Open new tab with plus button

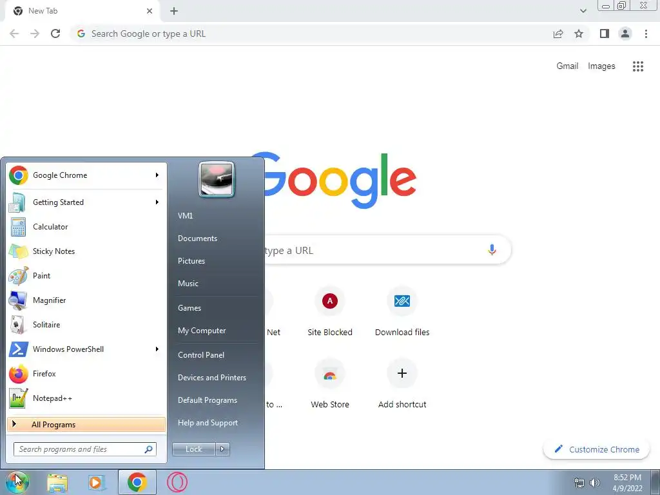174,11
